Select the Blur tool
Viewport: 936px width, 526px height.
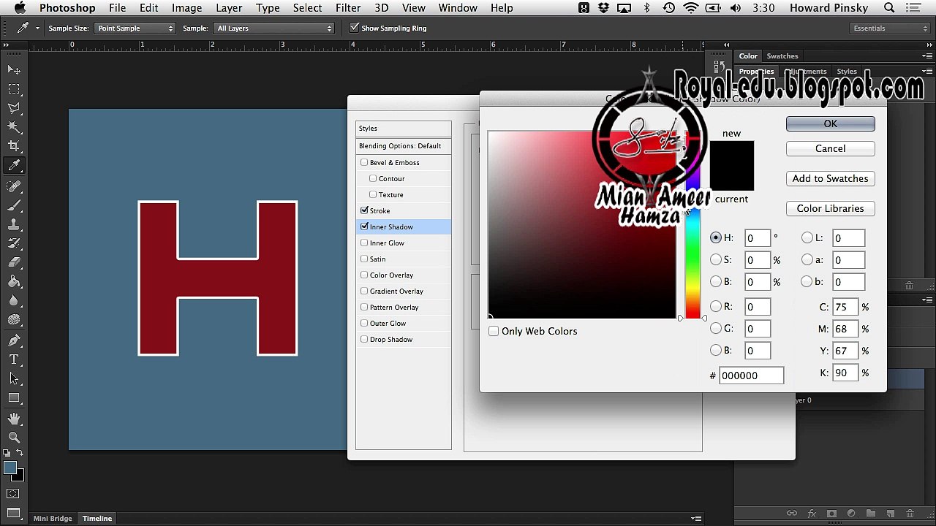[x=14, y=300]
